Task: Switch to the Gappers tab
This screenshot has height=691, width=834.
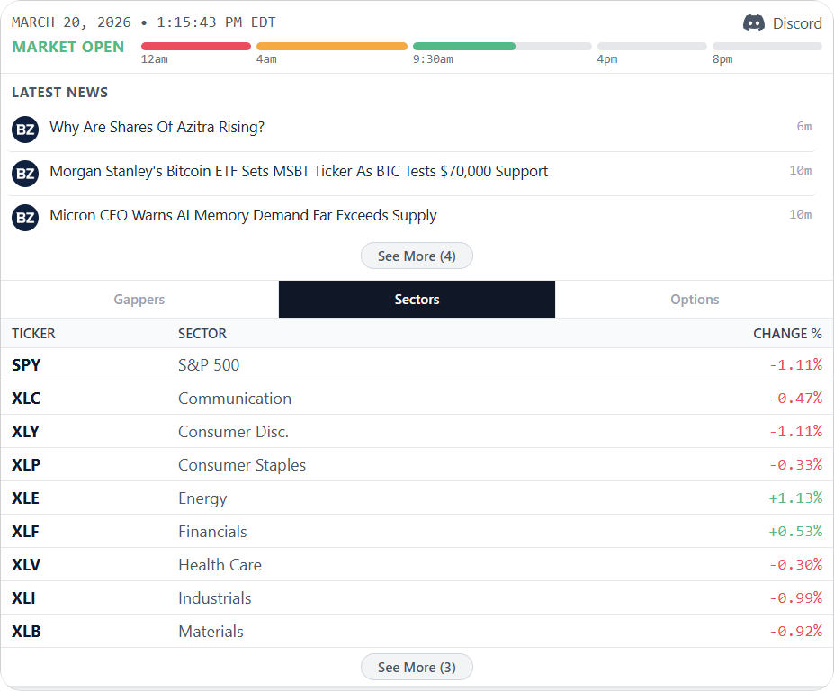Action: point(139,300)
